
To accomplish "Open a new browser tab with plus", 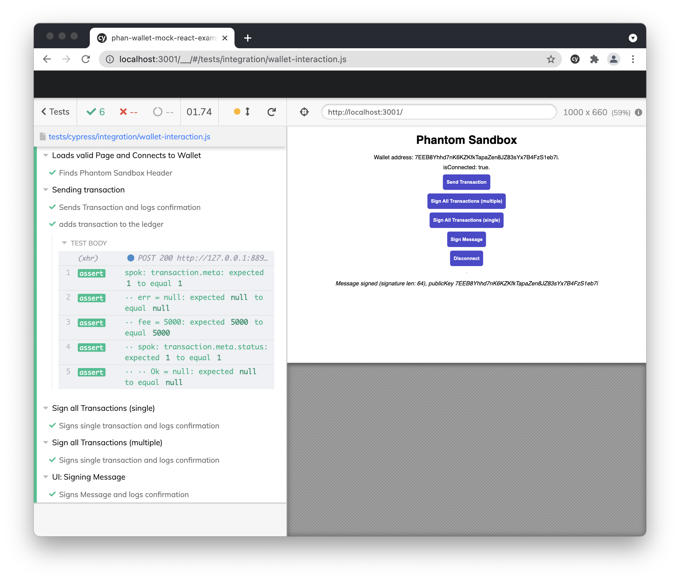I will pos(248,38).
